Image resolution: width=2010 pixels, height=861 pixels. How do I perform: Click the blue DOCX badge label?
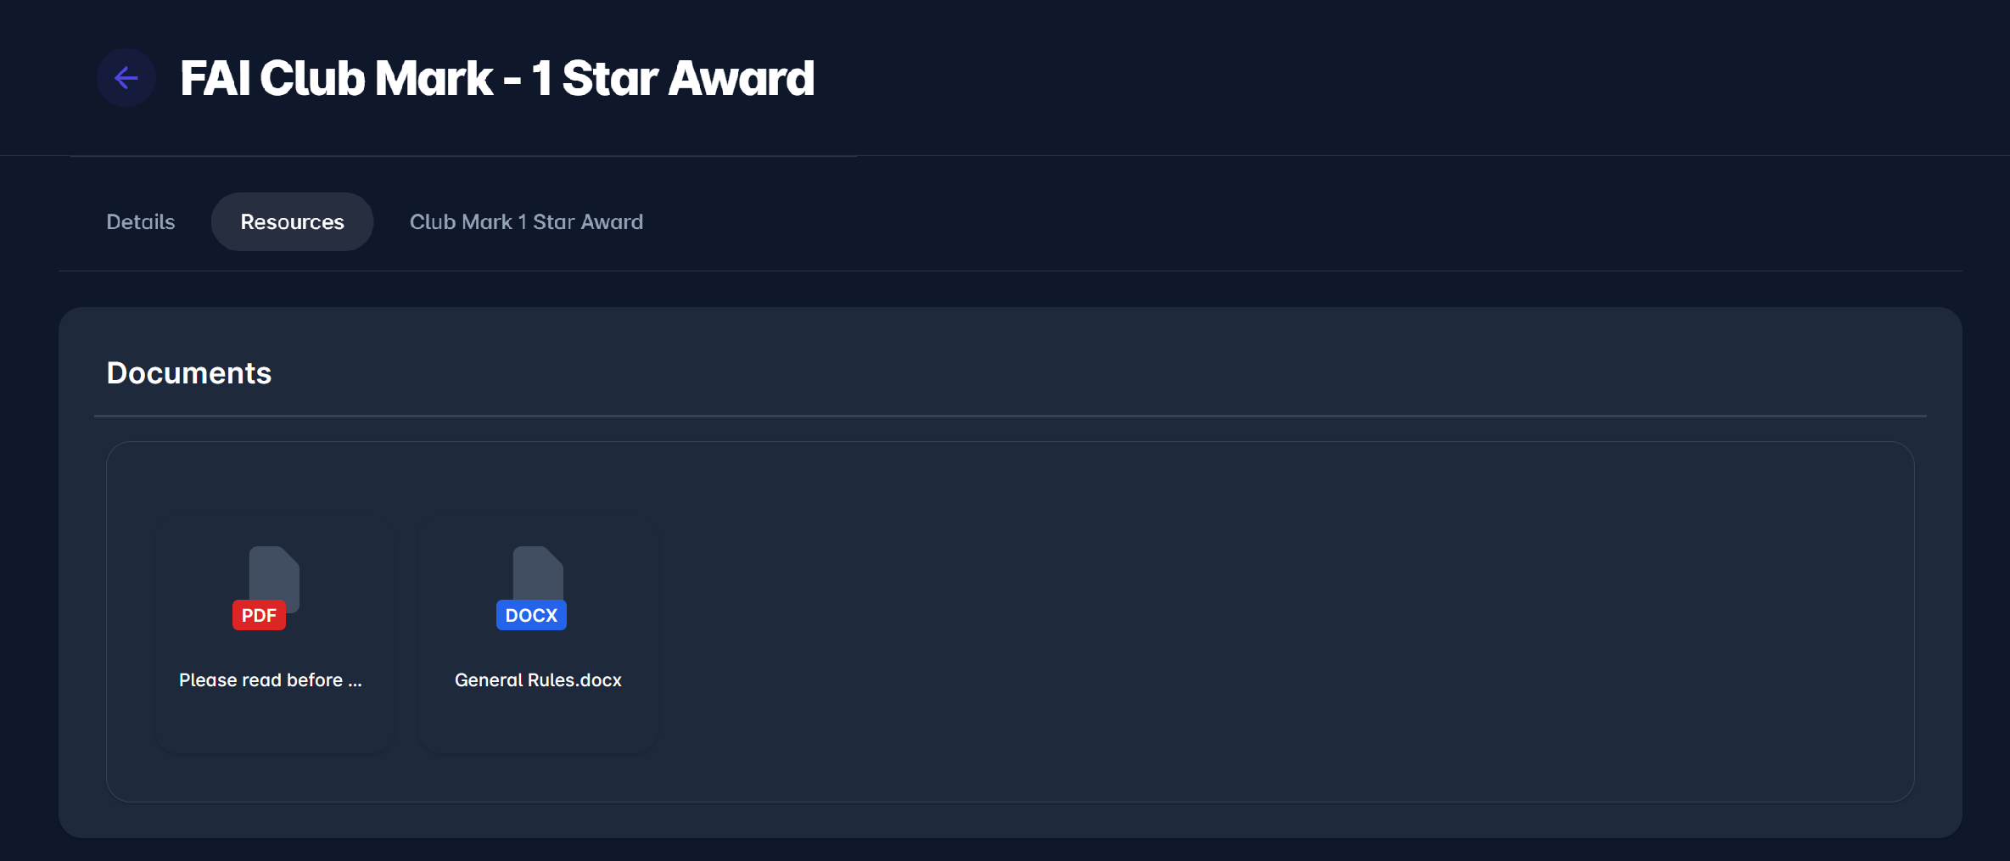pos(531,616)
